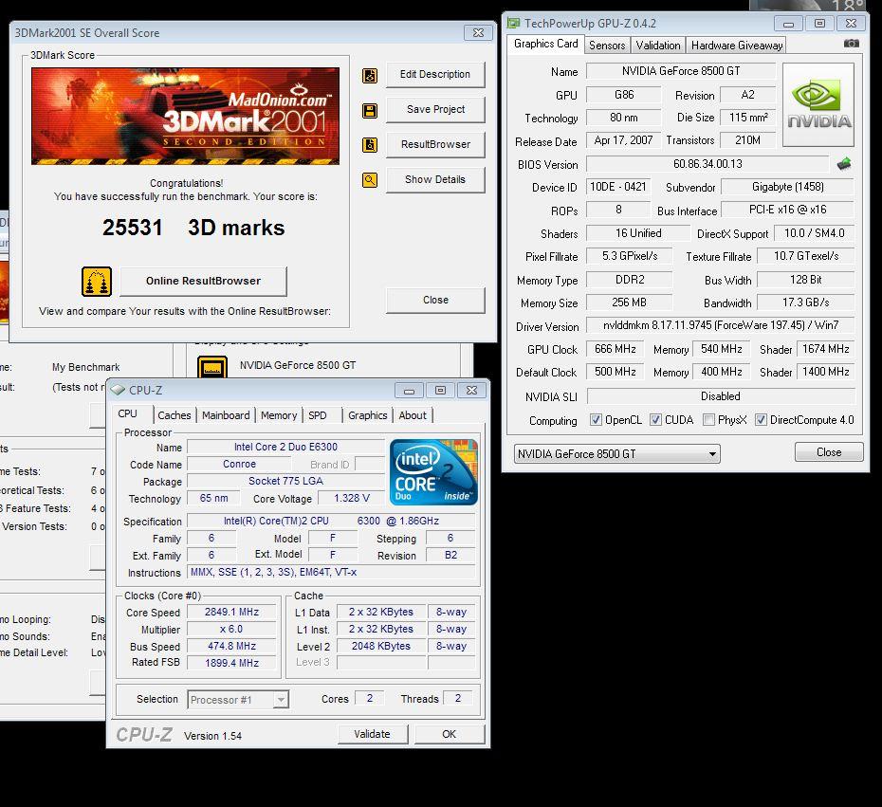Click the Close button in GPU-Z
The image size is (882, 807).
pos(829,452)
